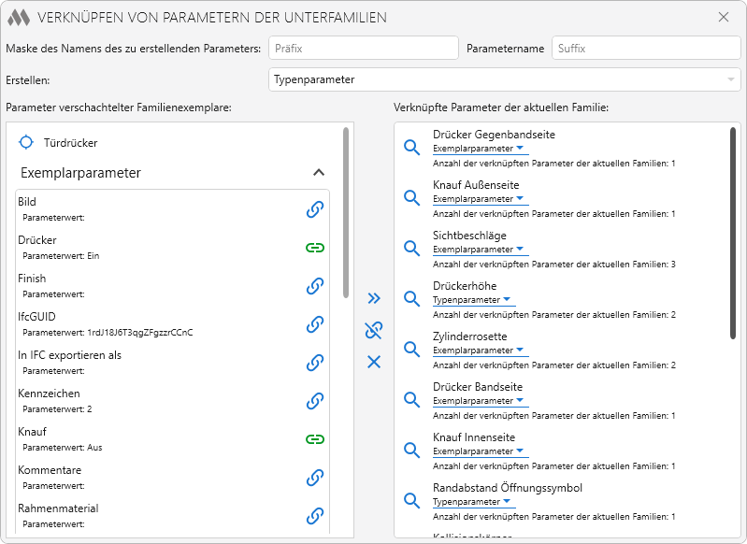Toggle the link icon for Kennzeichen
Image resolution: width=747 pixels, height=544 pixels.
pyautogui.click(x=315, y=401)
